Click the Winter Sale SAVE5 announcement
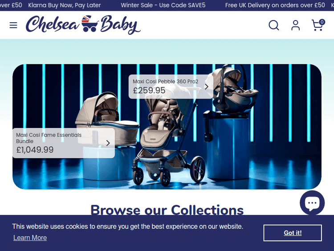The height and width of the screenshot is (251, 334). (163, 5)
